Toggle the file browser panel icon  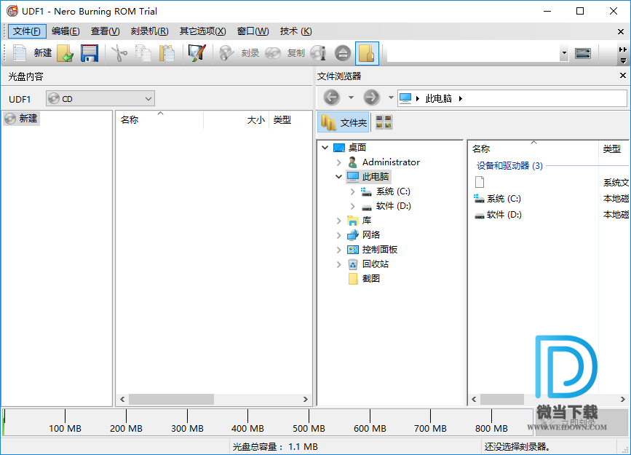[367, 53]
